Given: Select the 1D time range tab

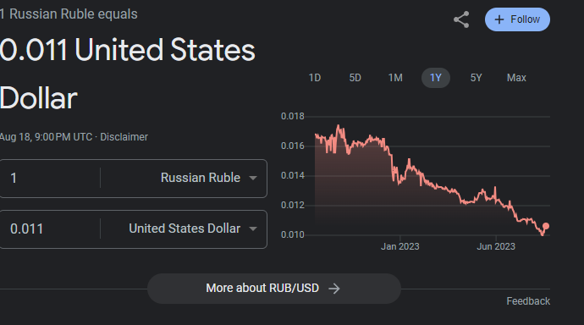Looking at the screenshot, I should pos(315,78).
